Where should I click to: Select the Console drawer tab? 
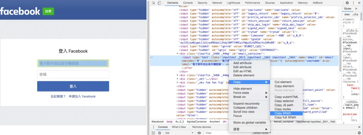(163, 127)
